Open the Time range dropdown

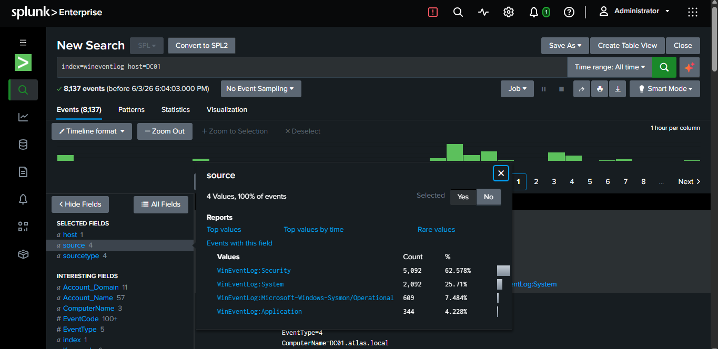(610, 67)
